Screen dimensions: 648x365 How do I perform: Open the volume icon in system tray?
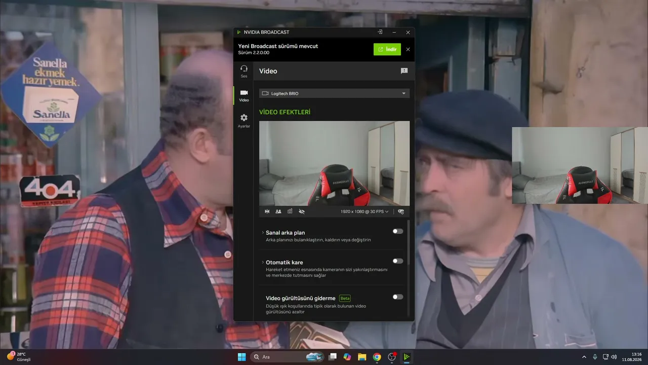coord(614,357)
